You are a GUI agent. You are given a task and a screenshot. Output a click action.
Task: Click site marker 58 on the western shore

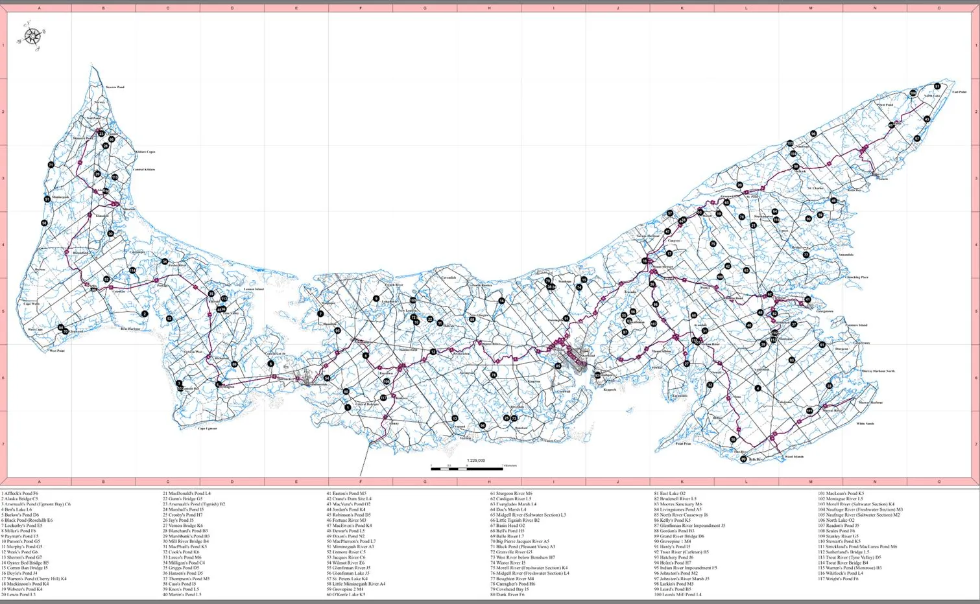pos(44,223)
